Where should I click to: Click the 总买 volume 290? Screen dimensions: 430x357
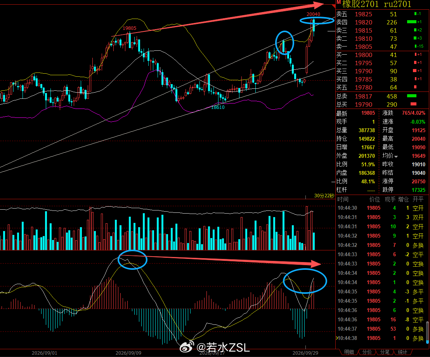click(392, 105)
